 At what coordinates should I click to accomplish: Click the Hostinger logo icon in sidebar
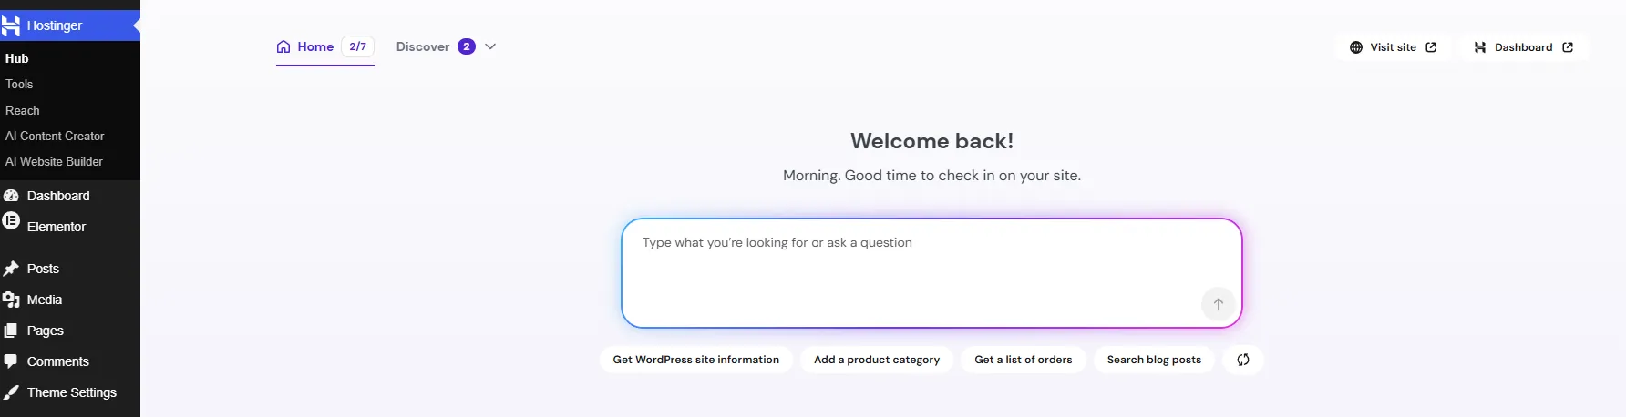(11, 25)
